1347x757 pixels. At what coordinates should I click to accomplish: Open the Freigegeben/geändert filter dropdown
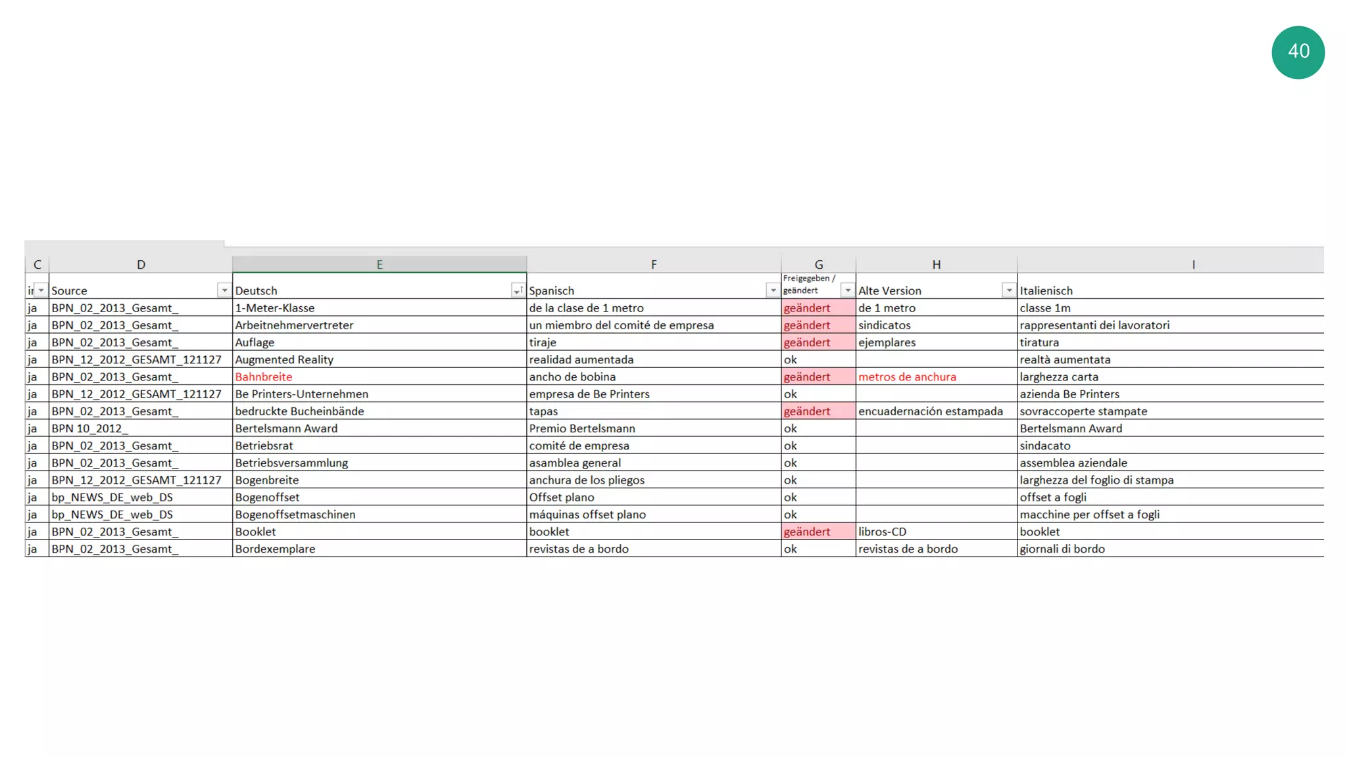[x=847, y=290]
